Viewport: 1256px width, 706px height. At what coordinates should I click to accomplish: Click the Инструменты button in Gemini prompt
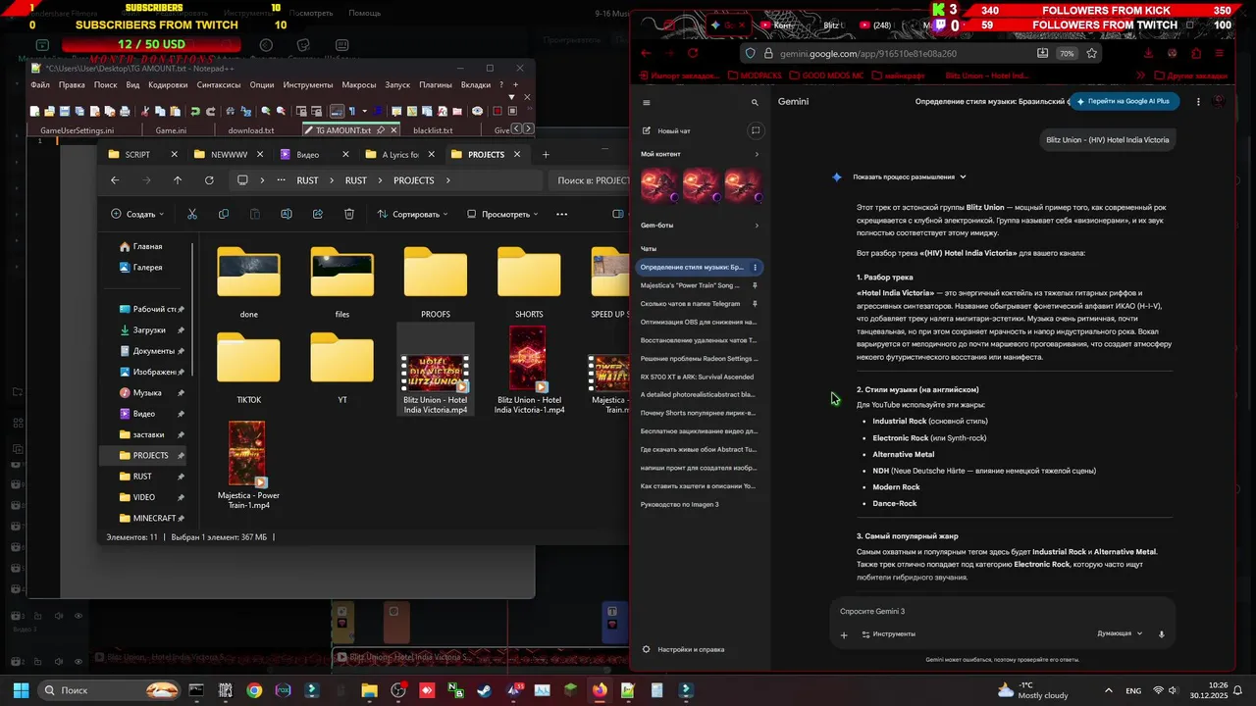888,634
